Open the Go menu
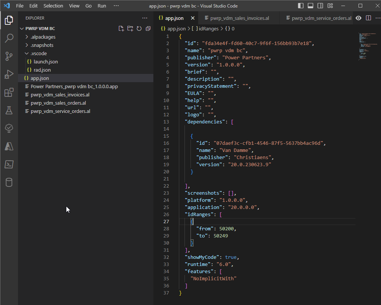The image size is (381, 305). (88, 6)
